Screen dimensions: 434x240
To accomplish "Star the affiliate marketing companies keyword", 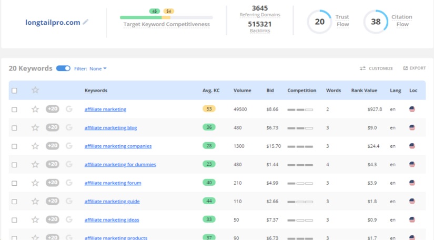I will coord(35,146).
